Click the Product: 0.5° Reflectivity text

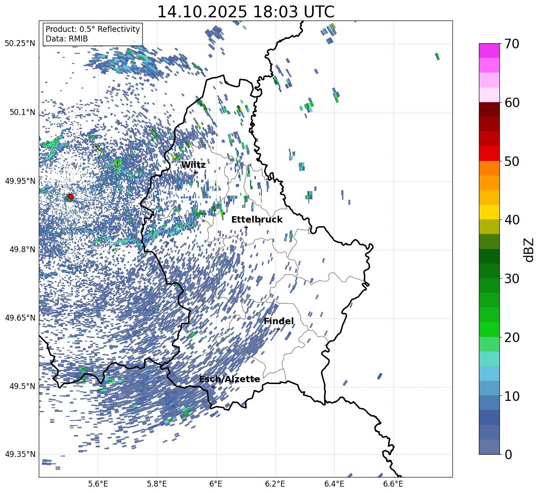click(x=93, y=29)
